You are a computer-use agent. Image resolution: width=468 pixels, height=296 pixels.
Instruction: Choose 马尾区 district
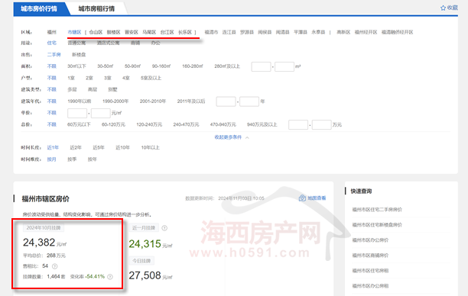pos(149,32)
